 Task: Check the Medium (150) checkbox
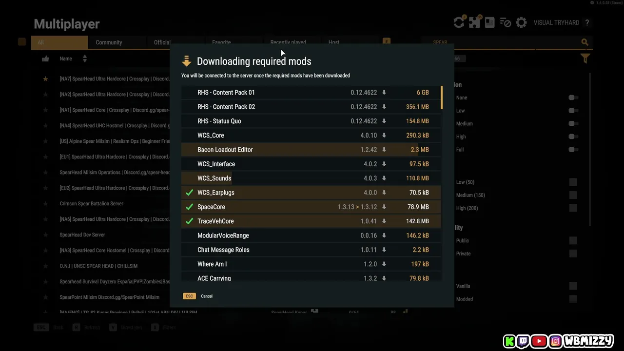[x=573, y=195]
